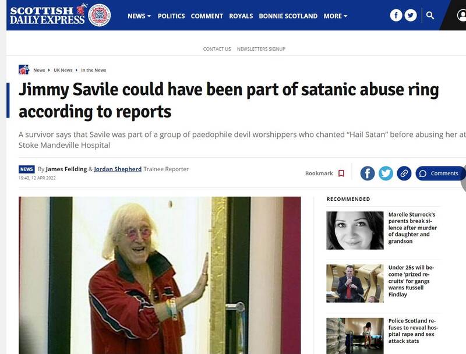This screenshot has width=466, height=354.
Task: Open the Comments button
Action: (440, 174)
